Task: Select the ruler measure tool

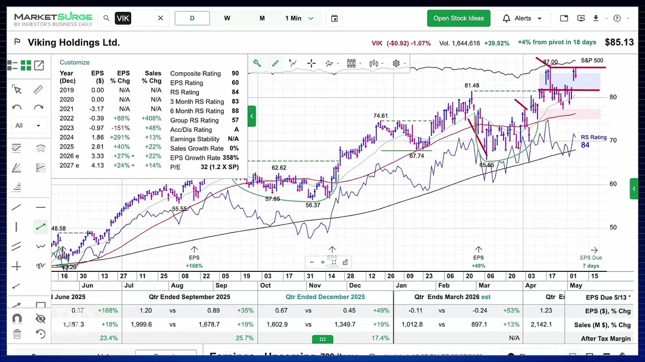Action: (38, 90)
